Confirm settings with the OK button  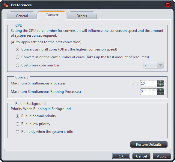pyautogui.click(x=121, y=156)
